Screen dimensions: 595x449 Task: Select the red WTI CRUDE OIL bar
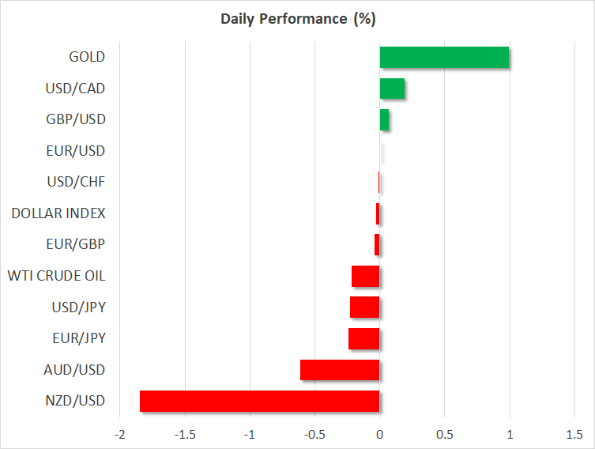pos(365,277)
